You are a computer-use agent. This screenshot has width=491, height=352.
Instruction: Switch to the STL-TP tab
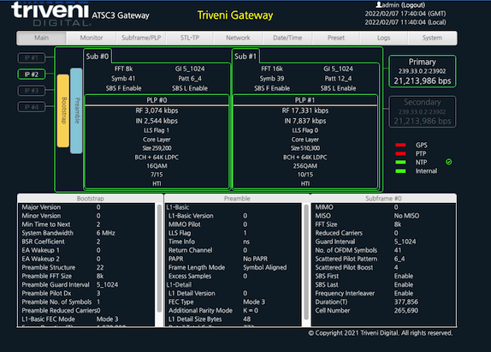pyautogui.click(x=190, y=38)
